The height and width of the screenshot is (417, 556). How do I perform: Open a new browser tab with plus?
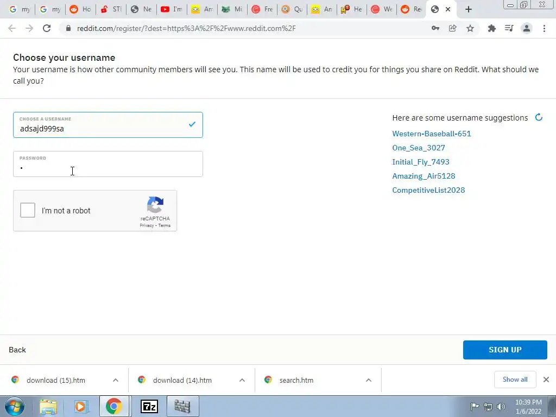point(469,10)
